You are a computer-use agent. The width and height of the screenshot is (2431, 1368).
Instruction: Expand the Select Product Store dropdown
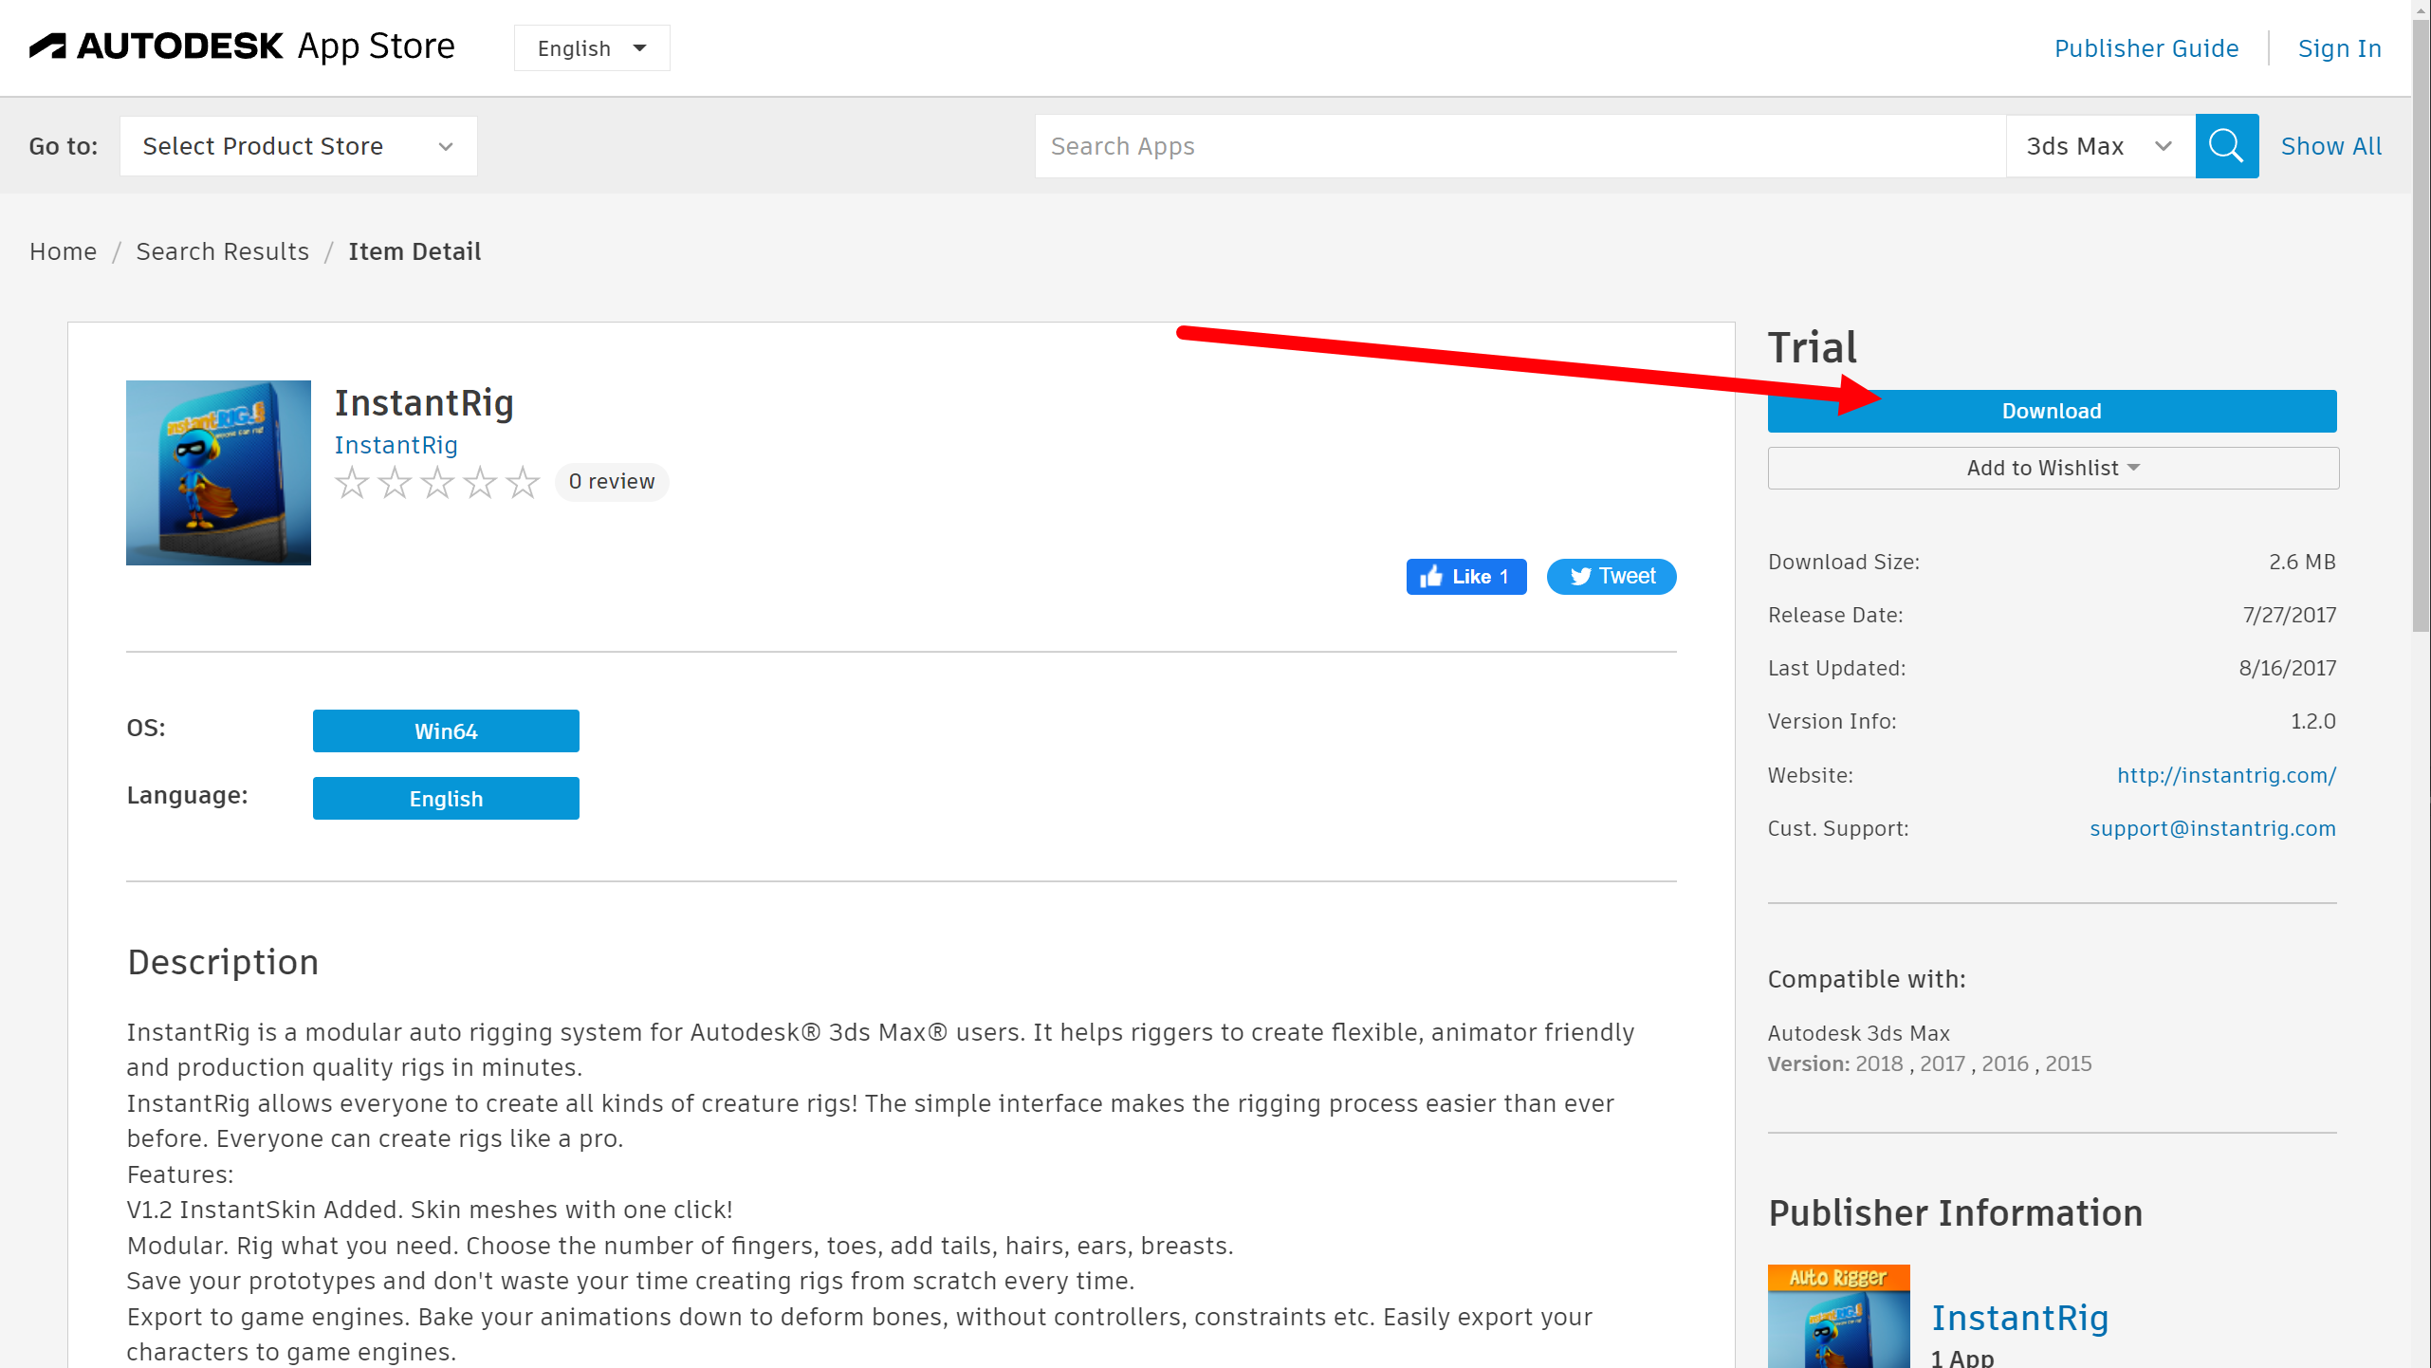pos(298,146)
